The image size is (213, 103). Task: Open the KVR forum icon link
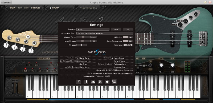click(x=114, y=82)
